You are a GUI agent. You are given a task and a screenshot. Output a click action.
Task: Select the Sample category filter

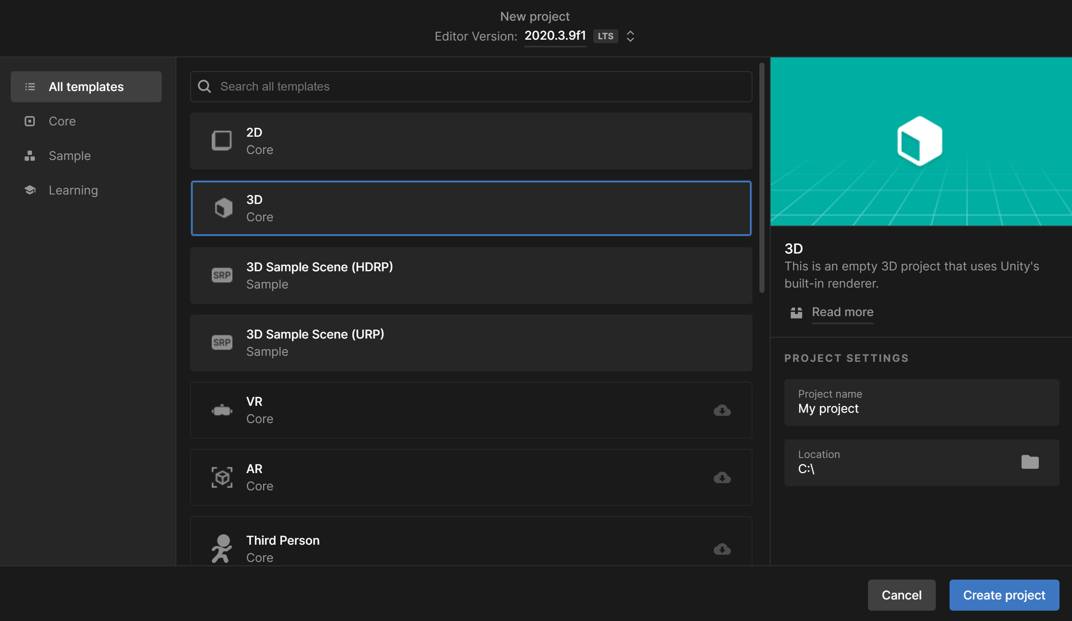(69, 155)
